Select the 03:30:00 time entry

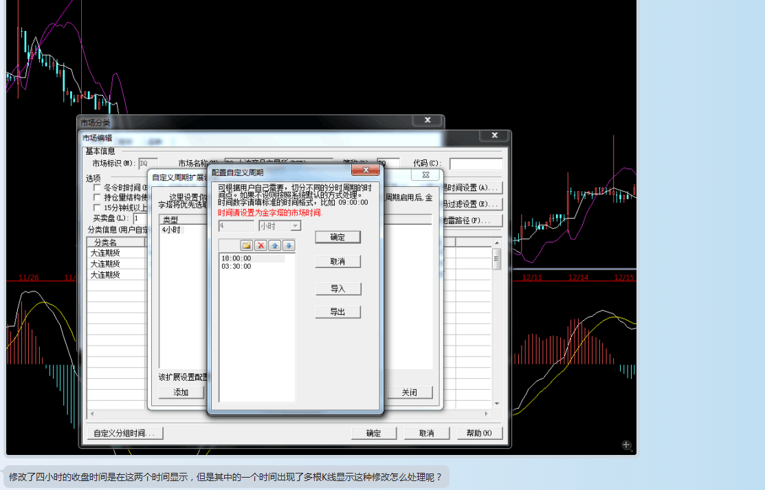(x=236, y=267)
